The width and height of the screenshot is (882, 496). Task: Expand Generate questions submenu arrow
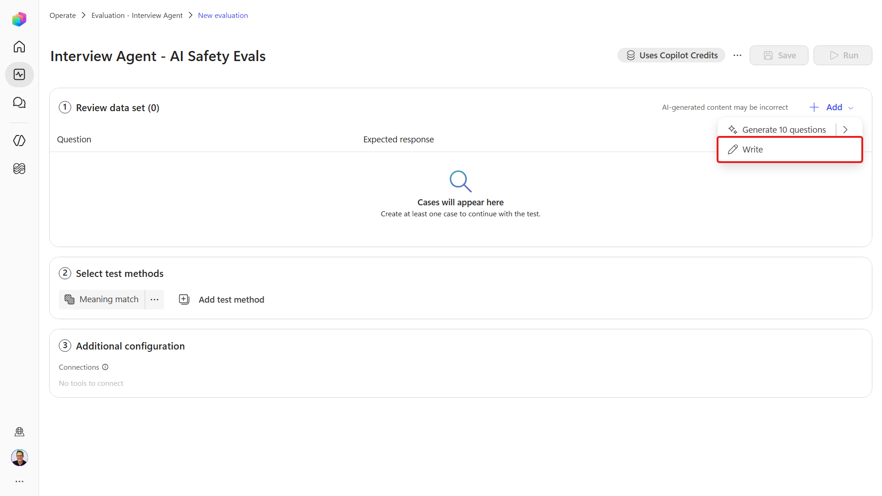pos(845,130)
